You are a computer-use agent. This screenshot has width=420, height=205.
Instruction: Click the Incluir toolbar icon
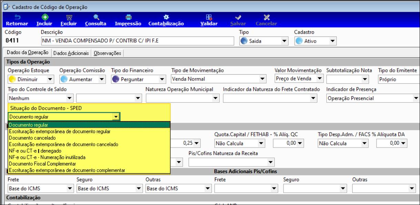coord(44,17)
